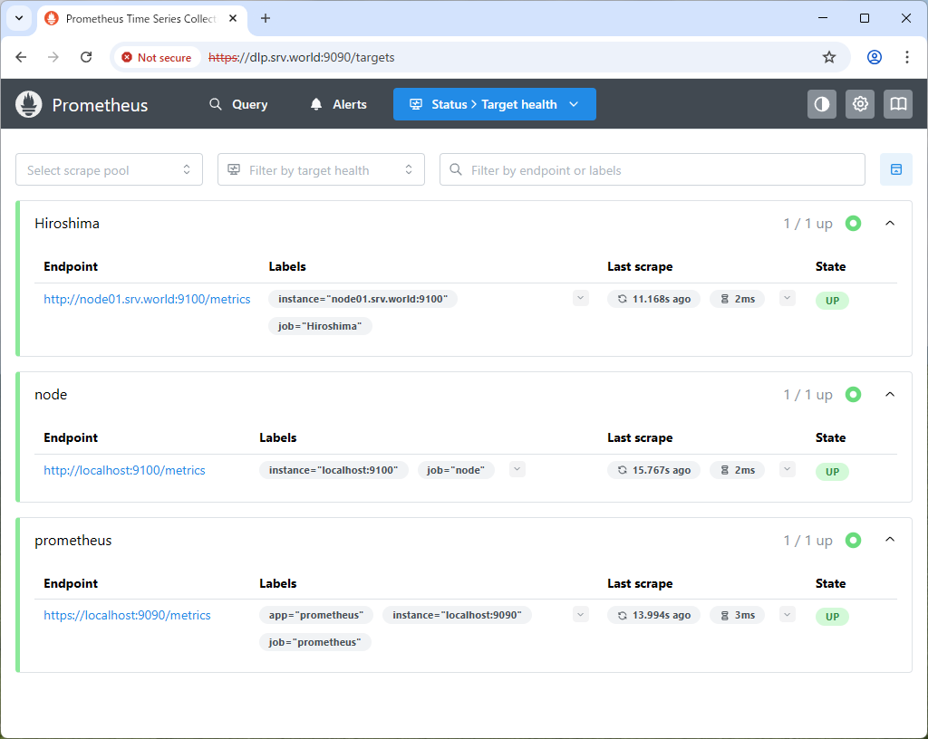Screen dimensions: 928x739
Task: Close the Prometheus Time Series tab
Action: pos(233,18)
